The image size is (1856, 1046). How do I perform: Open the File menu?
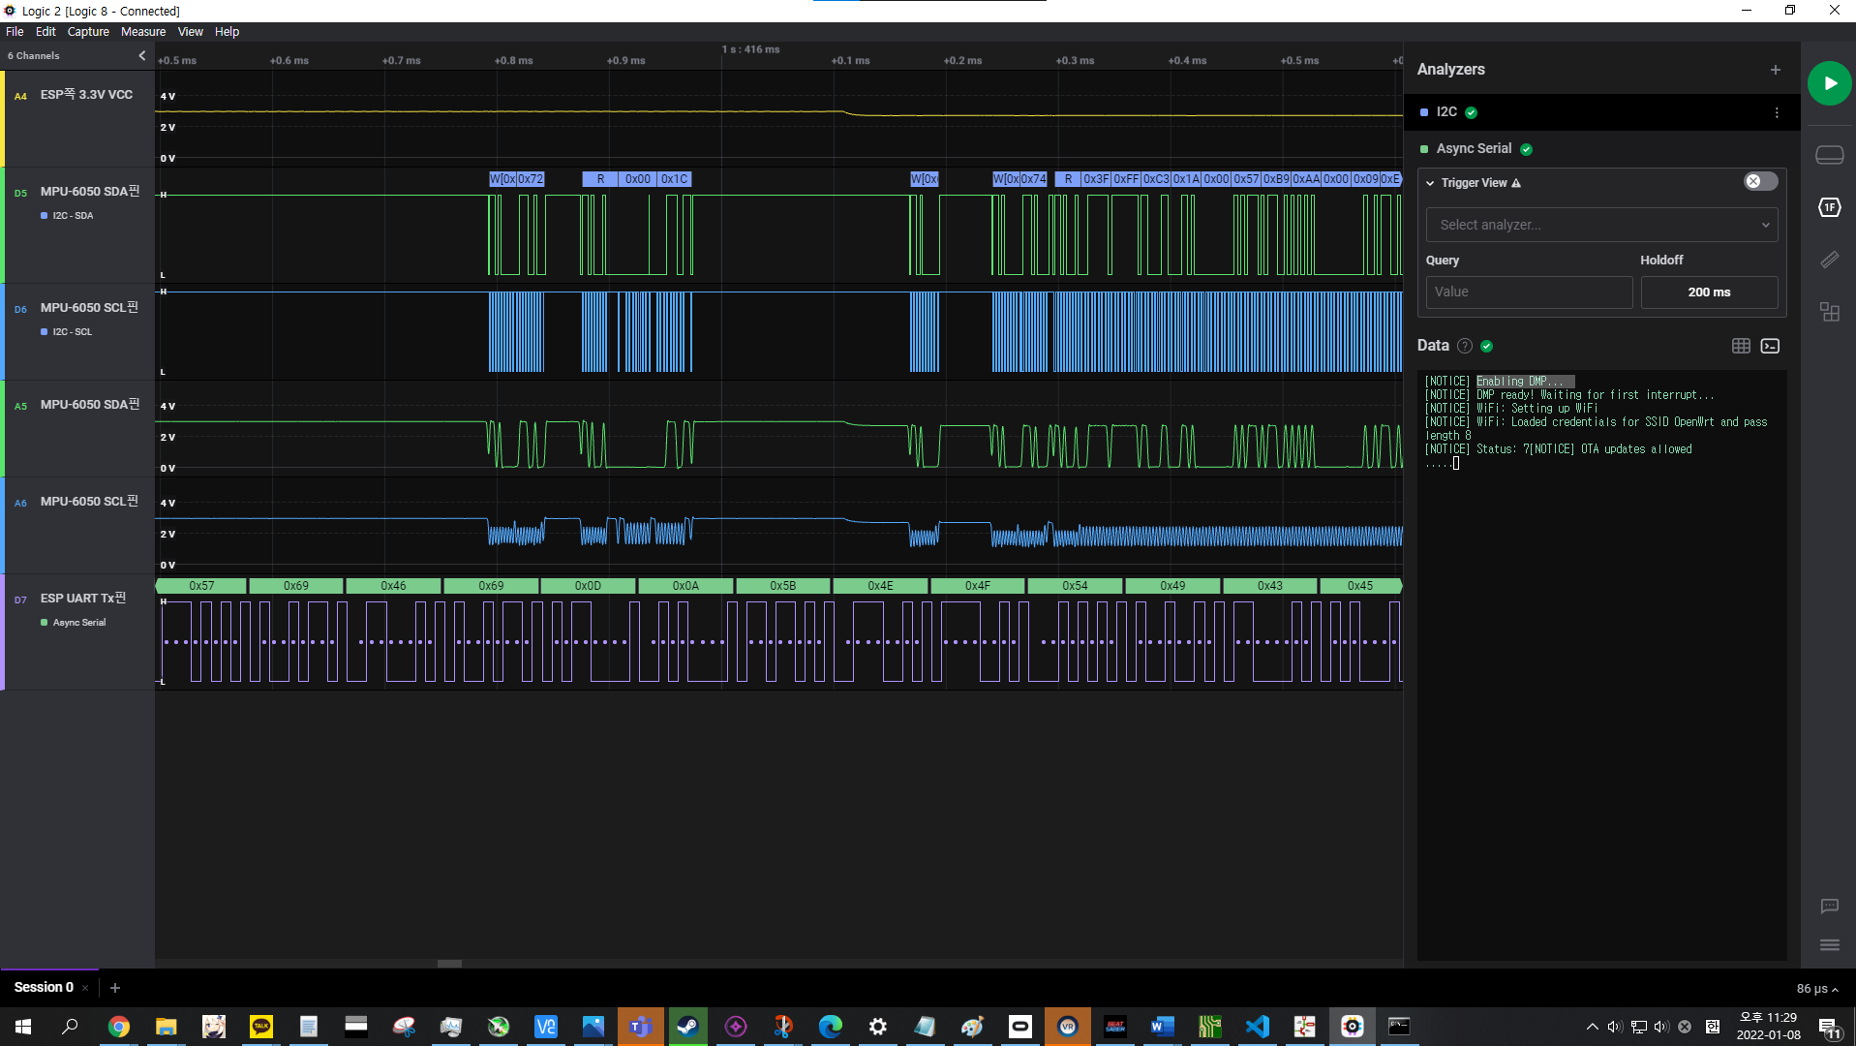15,32
